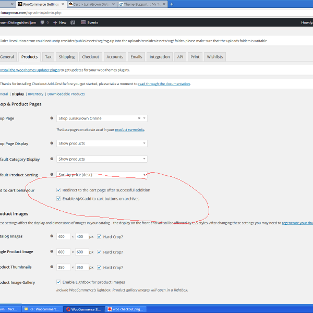Image resolution: width=313 pixels, height=313 pixels.
Task: Click help icon next to Shop Page
Action: [x=52, y=118]
